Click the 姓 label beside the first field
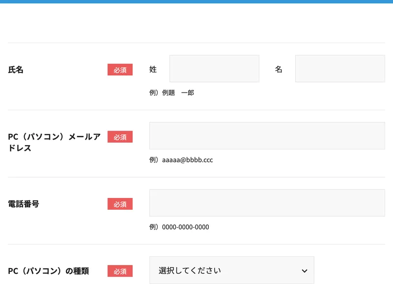The height and width of the screenshot is (294, 393). 153,69
